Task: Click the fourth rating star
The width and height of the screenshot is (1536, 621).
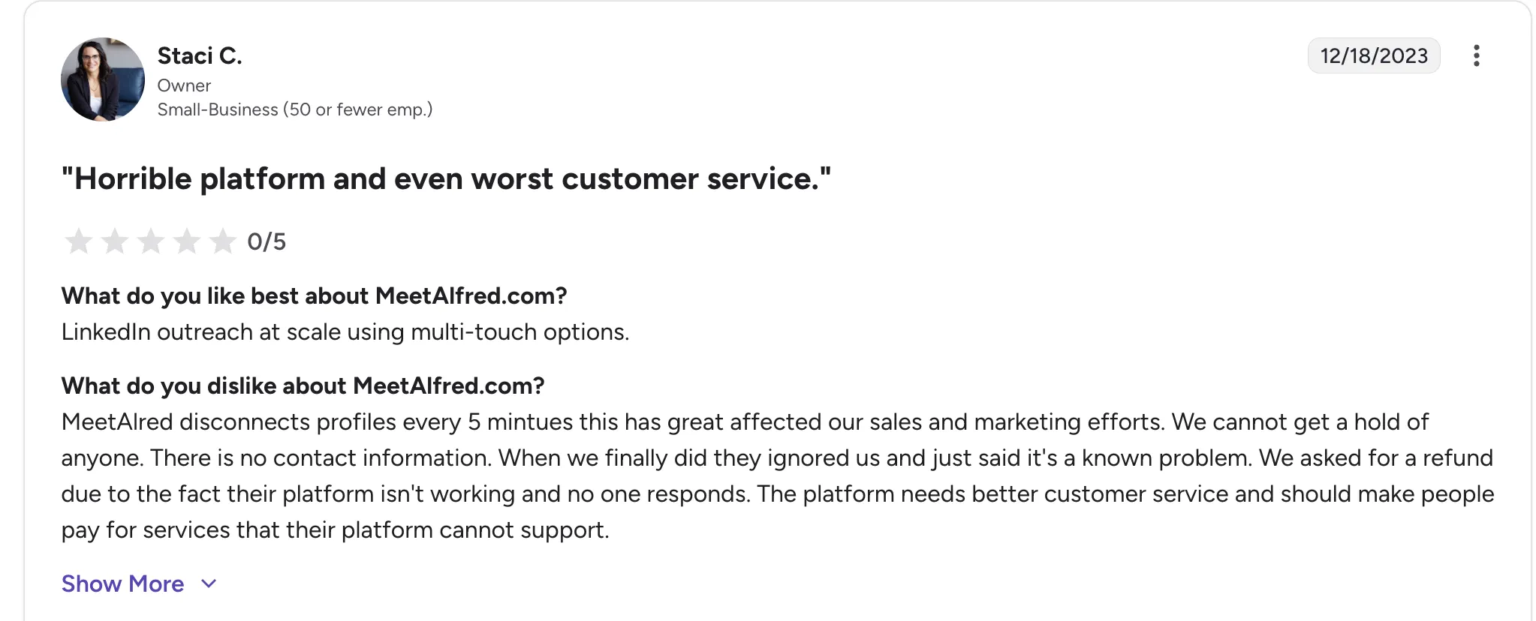Action: (x=186, y=241)
